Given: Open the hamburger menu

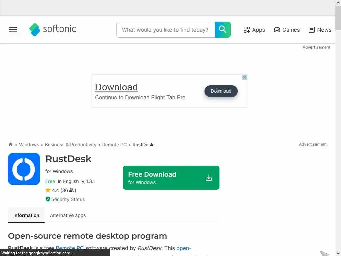Looking at the screenshot, I should [13, 30].
